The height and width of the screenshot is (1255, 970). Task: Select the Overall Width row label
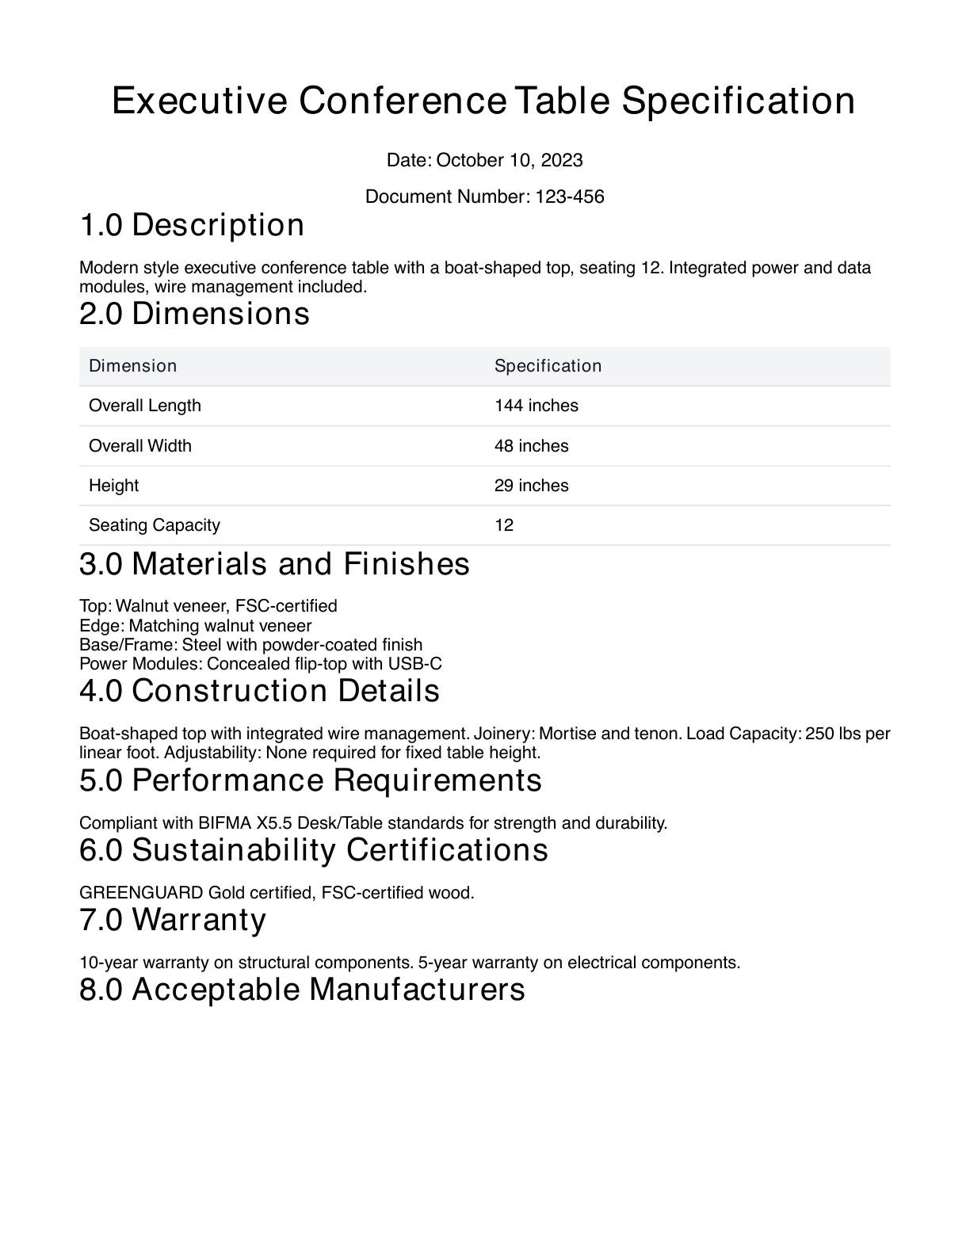[140, 446]
